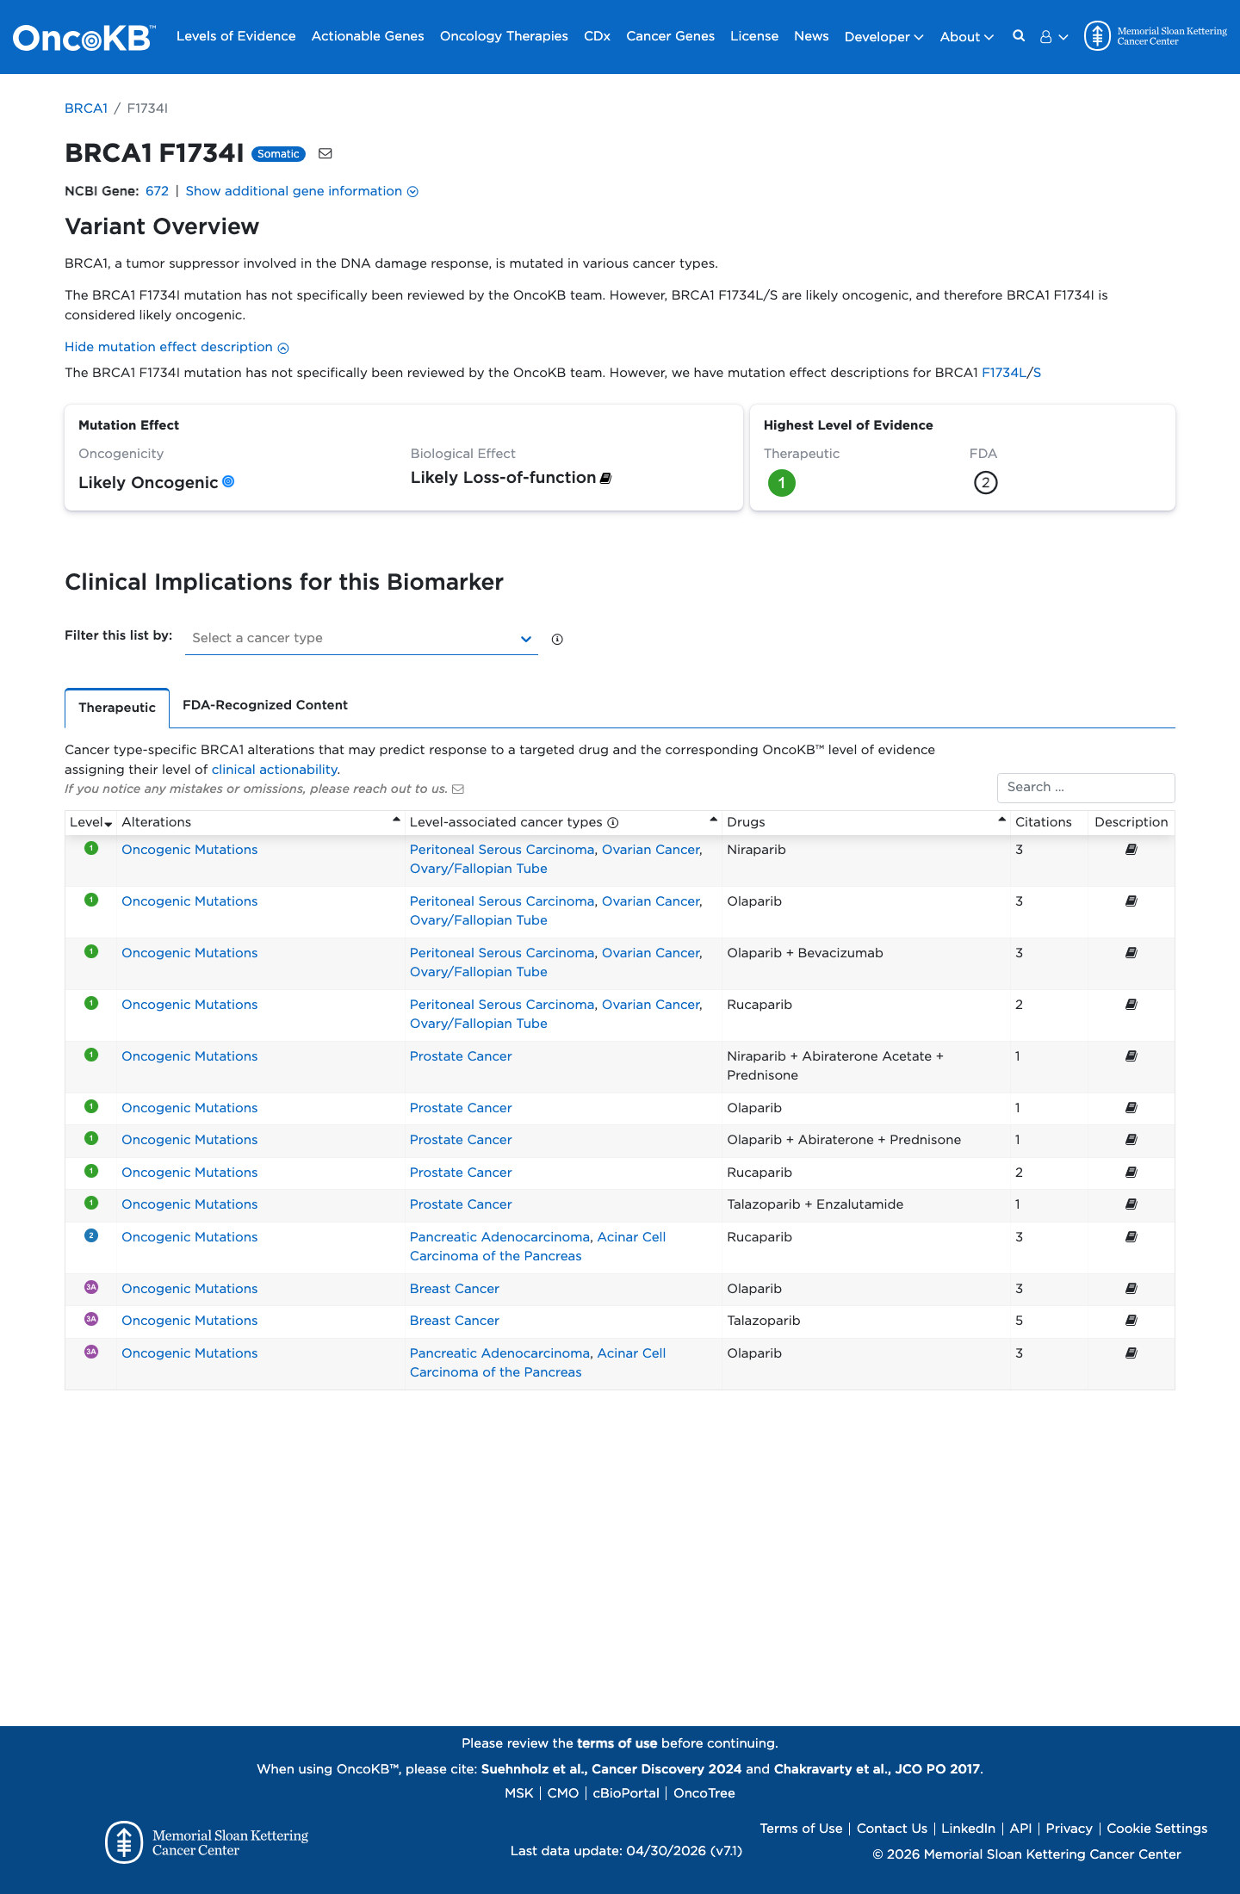Click the level 1 Therapeutic evidence badge
Screen dimensions: 1240x1894
click(782, 483)
